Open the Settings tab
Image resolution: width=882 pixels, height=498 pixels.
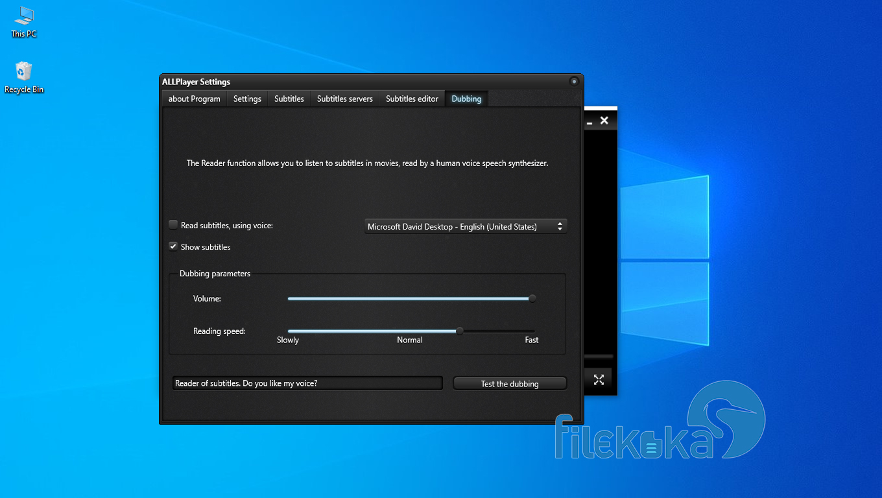tap(247, 99)
